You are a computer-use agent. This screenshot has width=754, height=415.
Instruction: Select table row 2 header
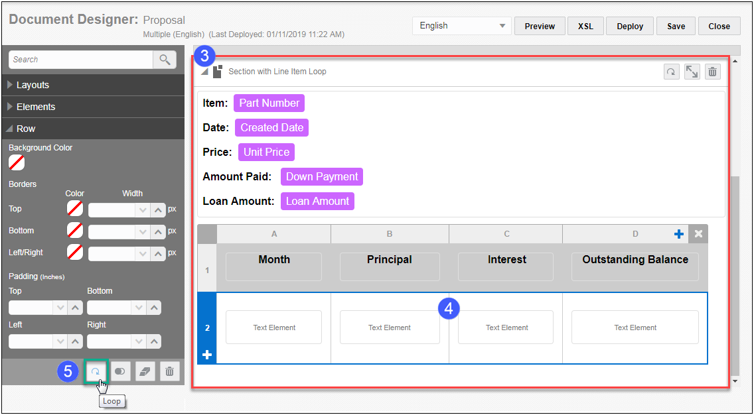tap(207, 328)
